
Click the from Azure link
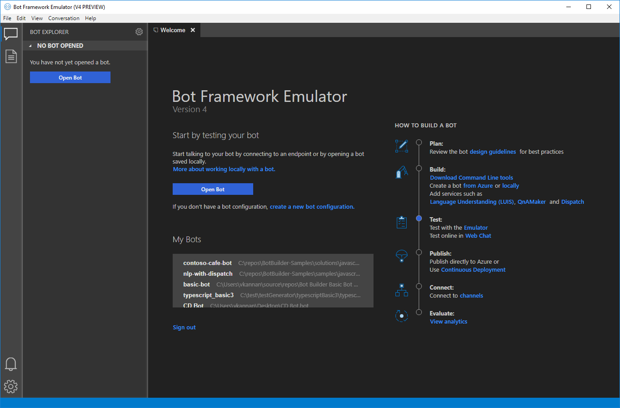tap(478, 186)
